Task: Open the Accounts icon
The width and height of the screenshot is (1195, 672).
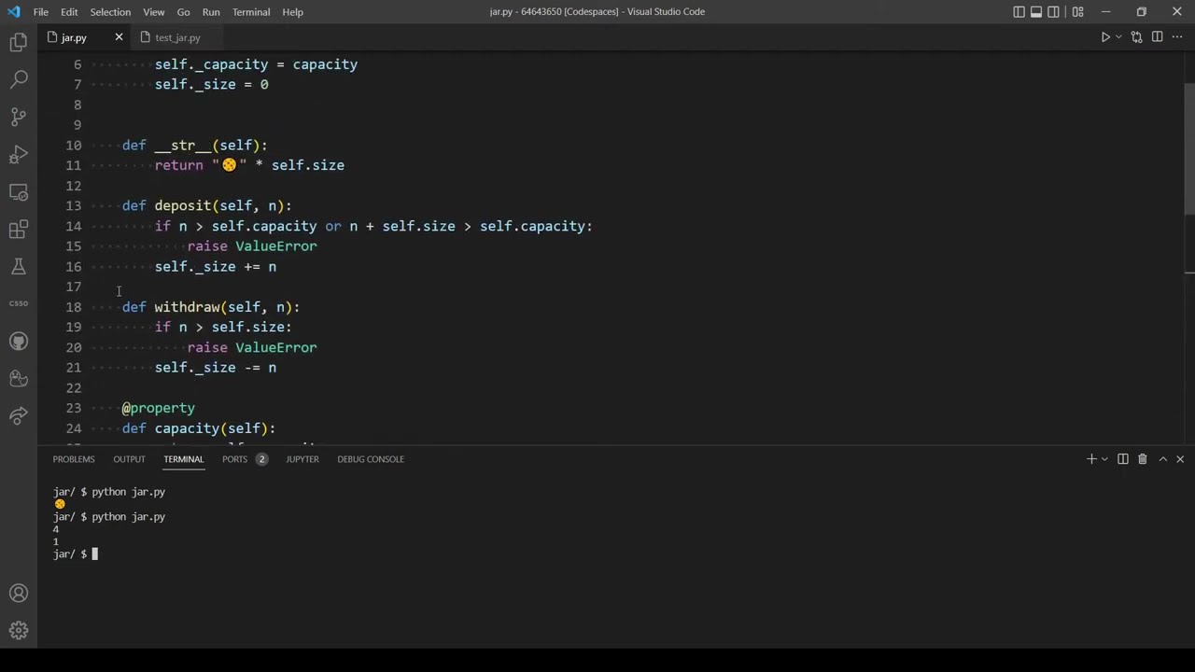Action: click(19, 594)
